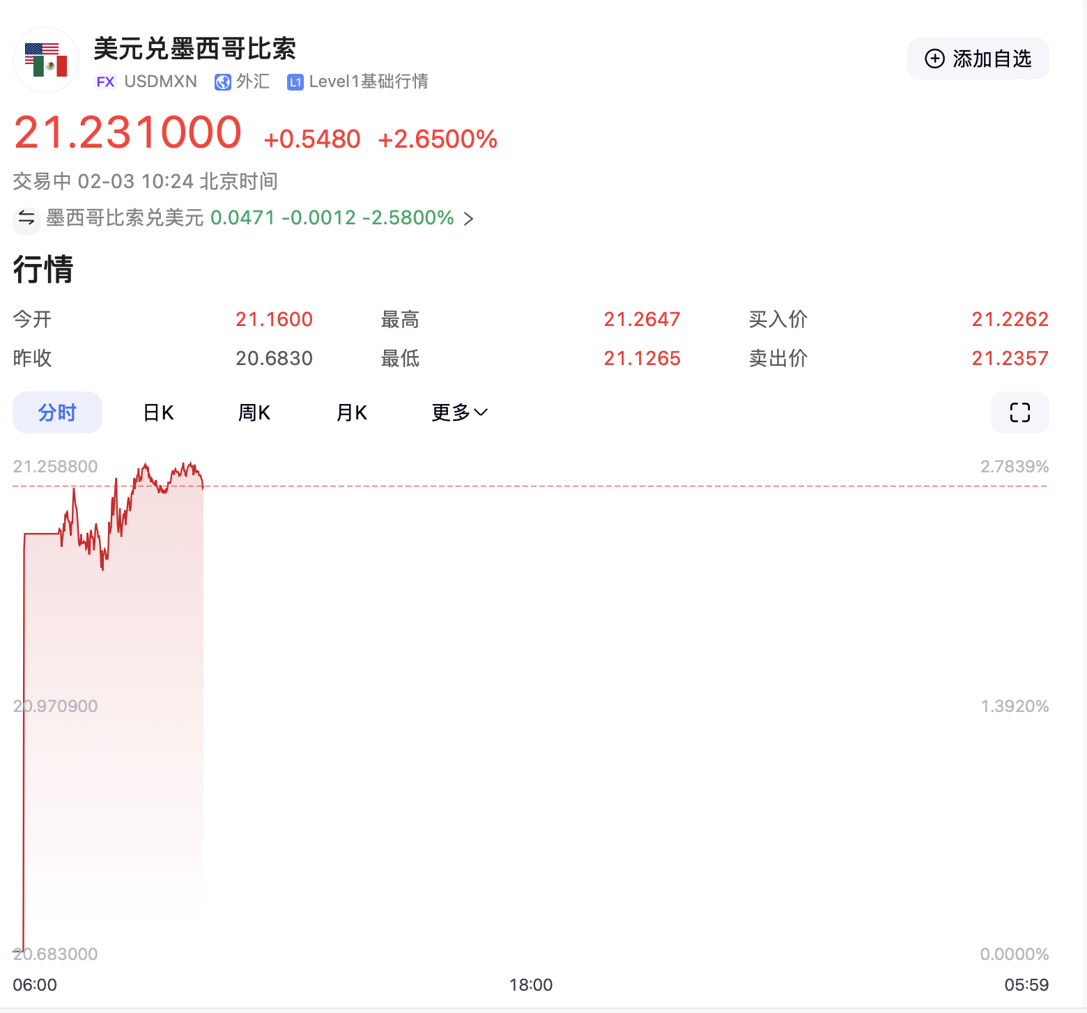
Task: Click the current price 21.231000
Action: point(128,132)
